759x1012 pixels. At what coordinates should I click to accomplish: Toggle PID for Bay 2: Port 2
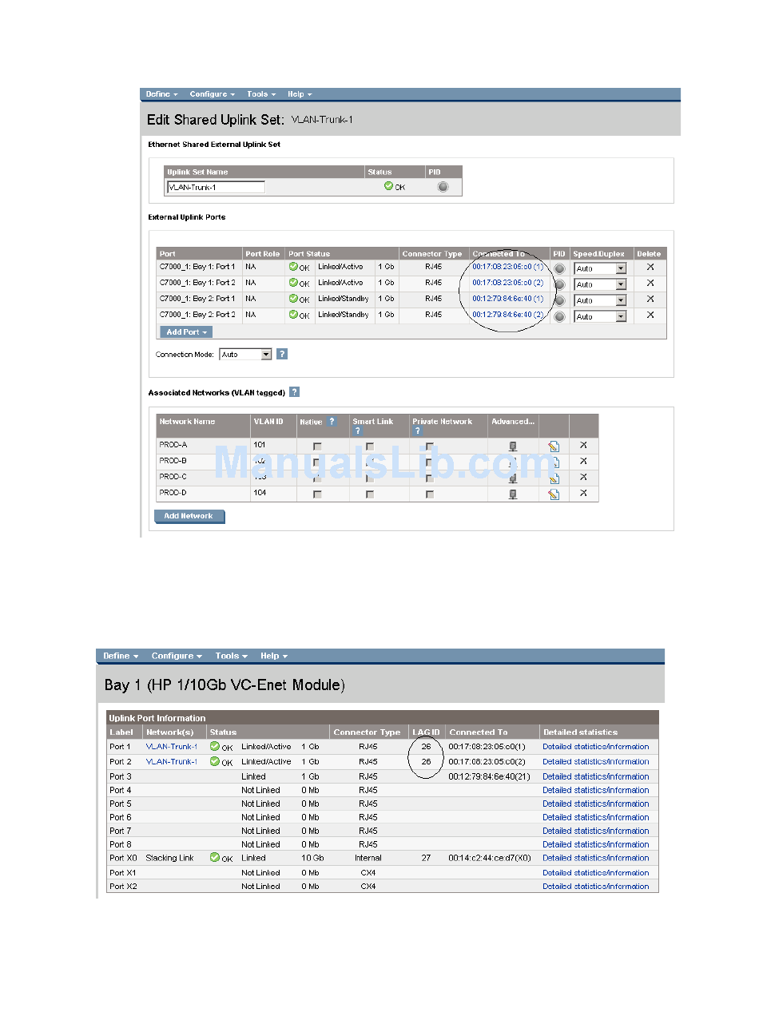click(x=559, y=317)
